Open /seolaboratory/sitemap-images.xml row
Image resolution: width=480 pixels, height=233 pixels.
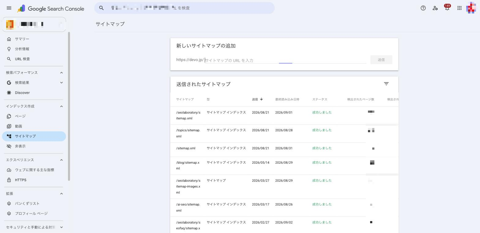pos(284,187)
